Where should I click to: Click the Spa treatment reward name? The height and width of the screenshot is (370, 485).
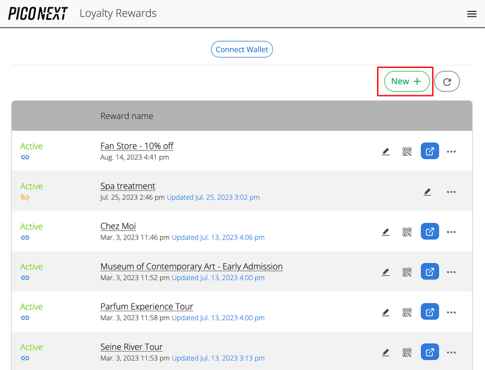point(128,186)
